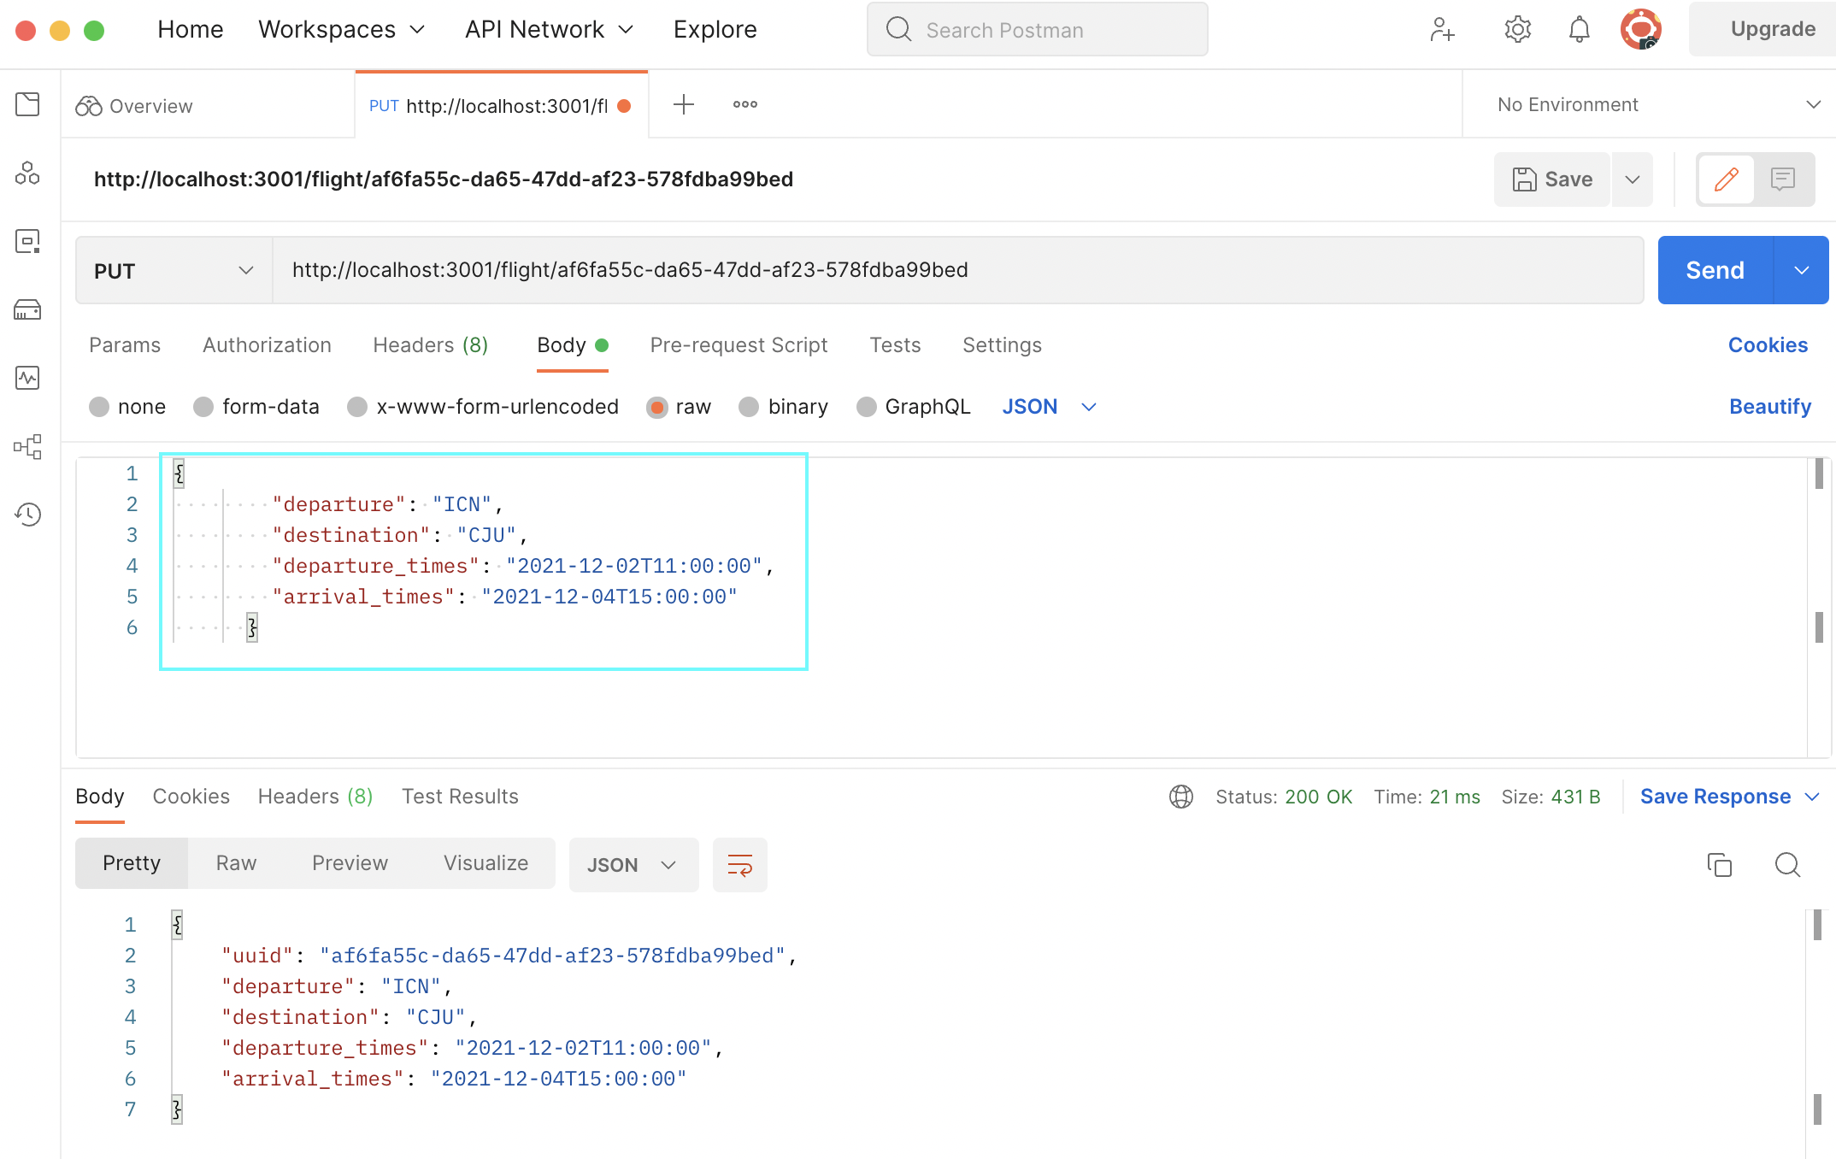Click the search response magnifier icon
This screenshot has width=1836, height=1159.
1787,865
